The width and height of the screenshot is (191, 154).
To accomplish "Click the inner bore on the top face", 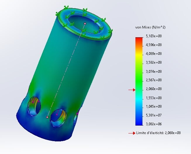I will [x=85, y=24].
